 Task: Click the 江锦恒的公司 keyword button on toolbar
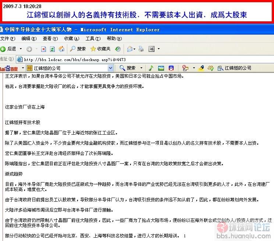pyautogui.click(x=234, y=68)
